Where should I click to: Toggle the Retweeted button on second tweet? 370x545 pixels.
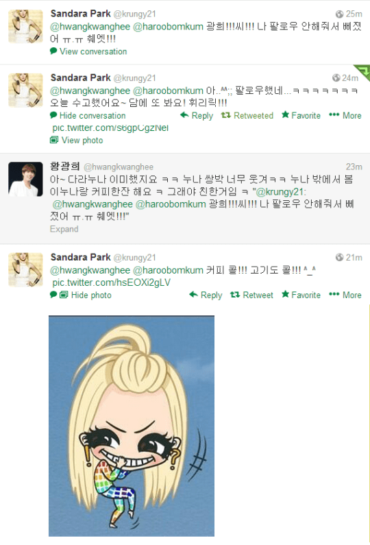[247, 115]
